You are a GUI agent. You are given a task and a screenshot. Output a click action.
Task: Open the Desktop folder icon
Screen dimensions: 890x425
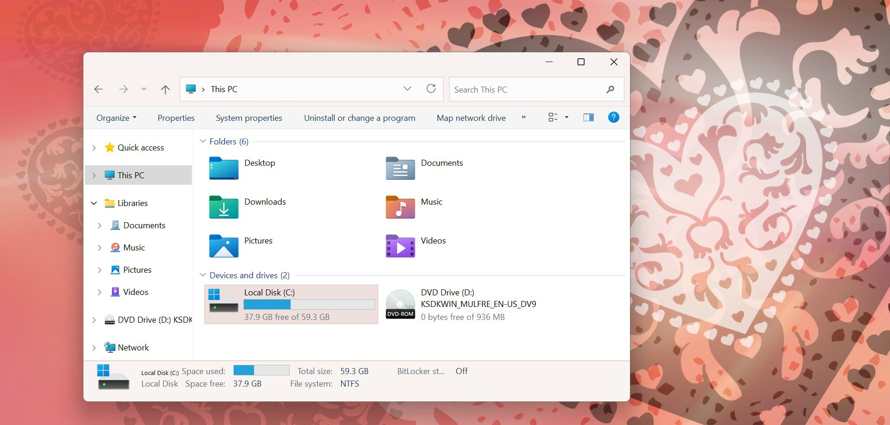click(223, 169)
